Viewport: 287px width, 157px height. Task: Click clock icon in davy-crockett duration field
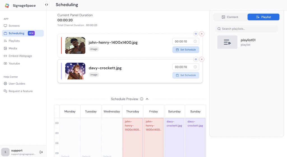point(195,67)
